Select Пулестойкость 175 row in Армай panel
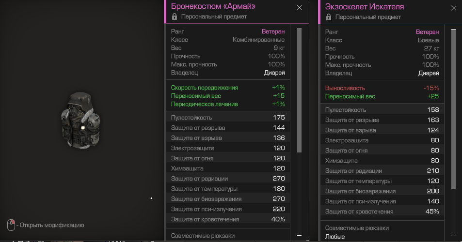 click(228, 118)
